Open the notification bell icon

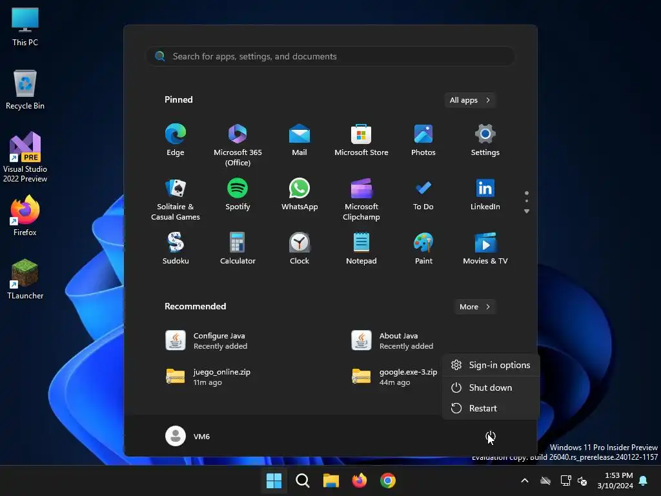[x=644, y=480]
